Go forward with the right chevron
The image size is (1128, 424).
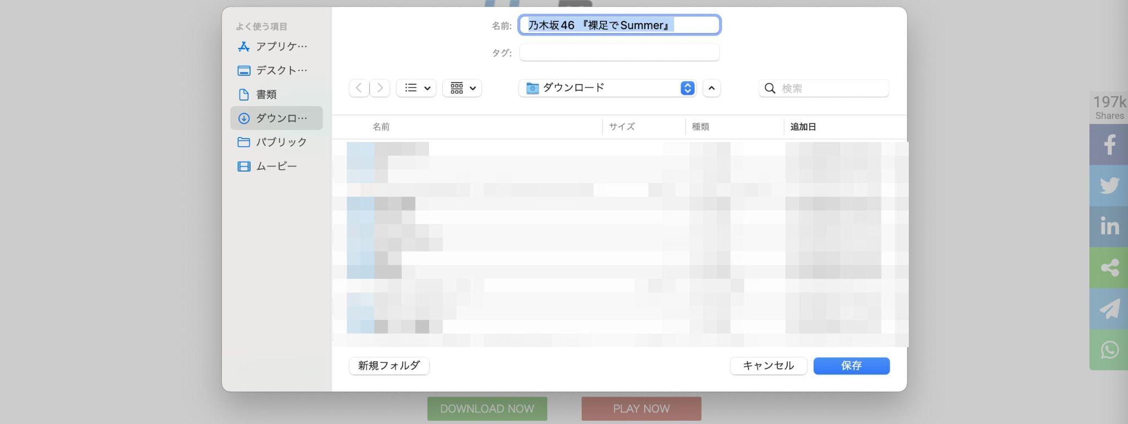coord(380,88)
